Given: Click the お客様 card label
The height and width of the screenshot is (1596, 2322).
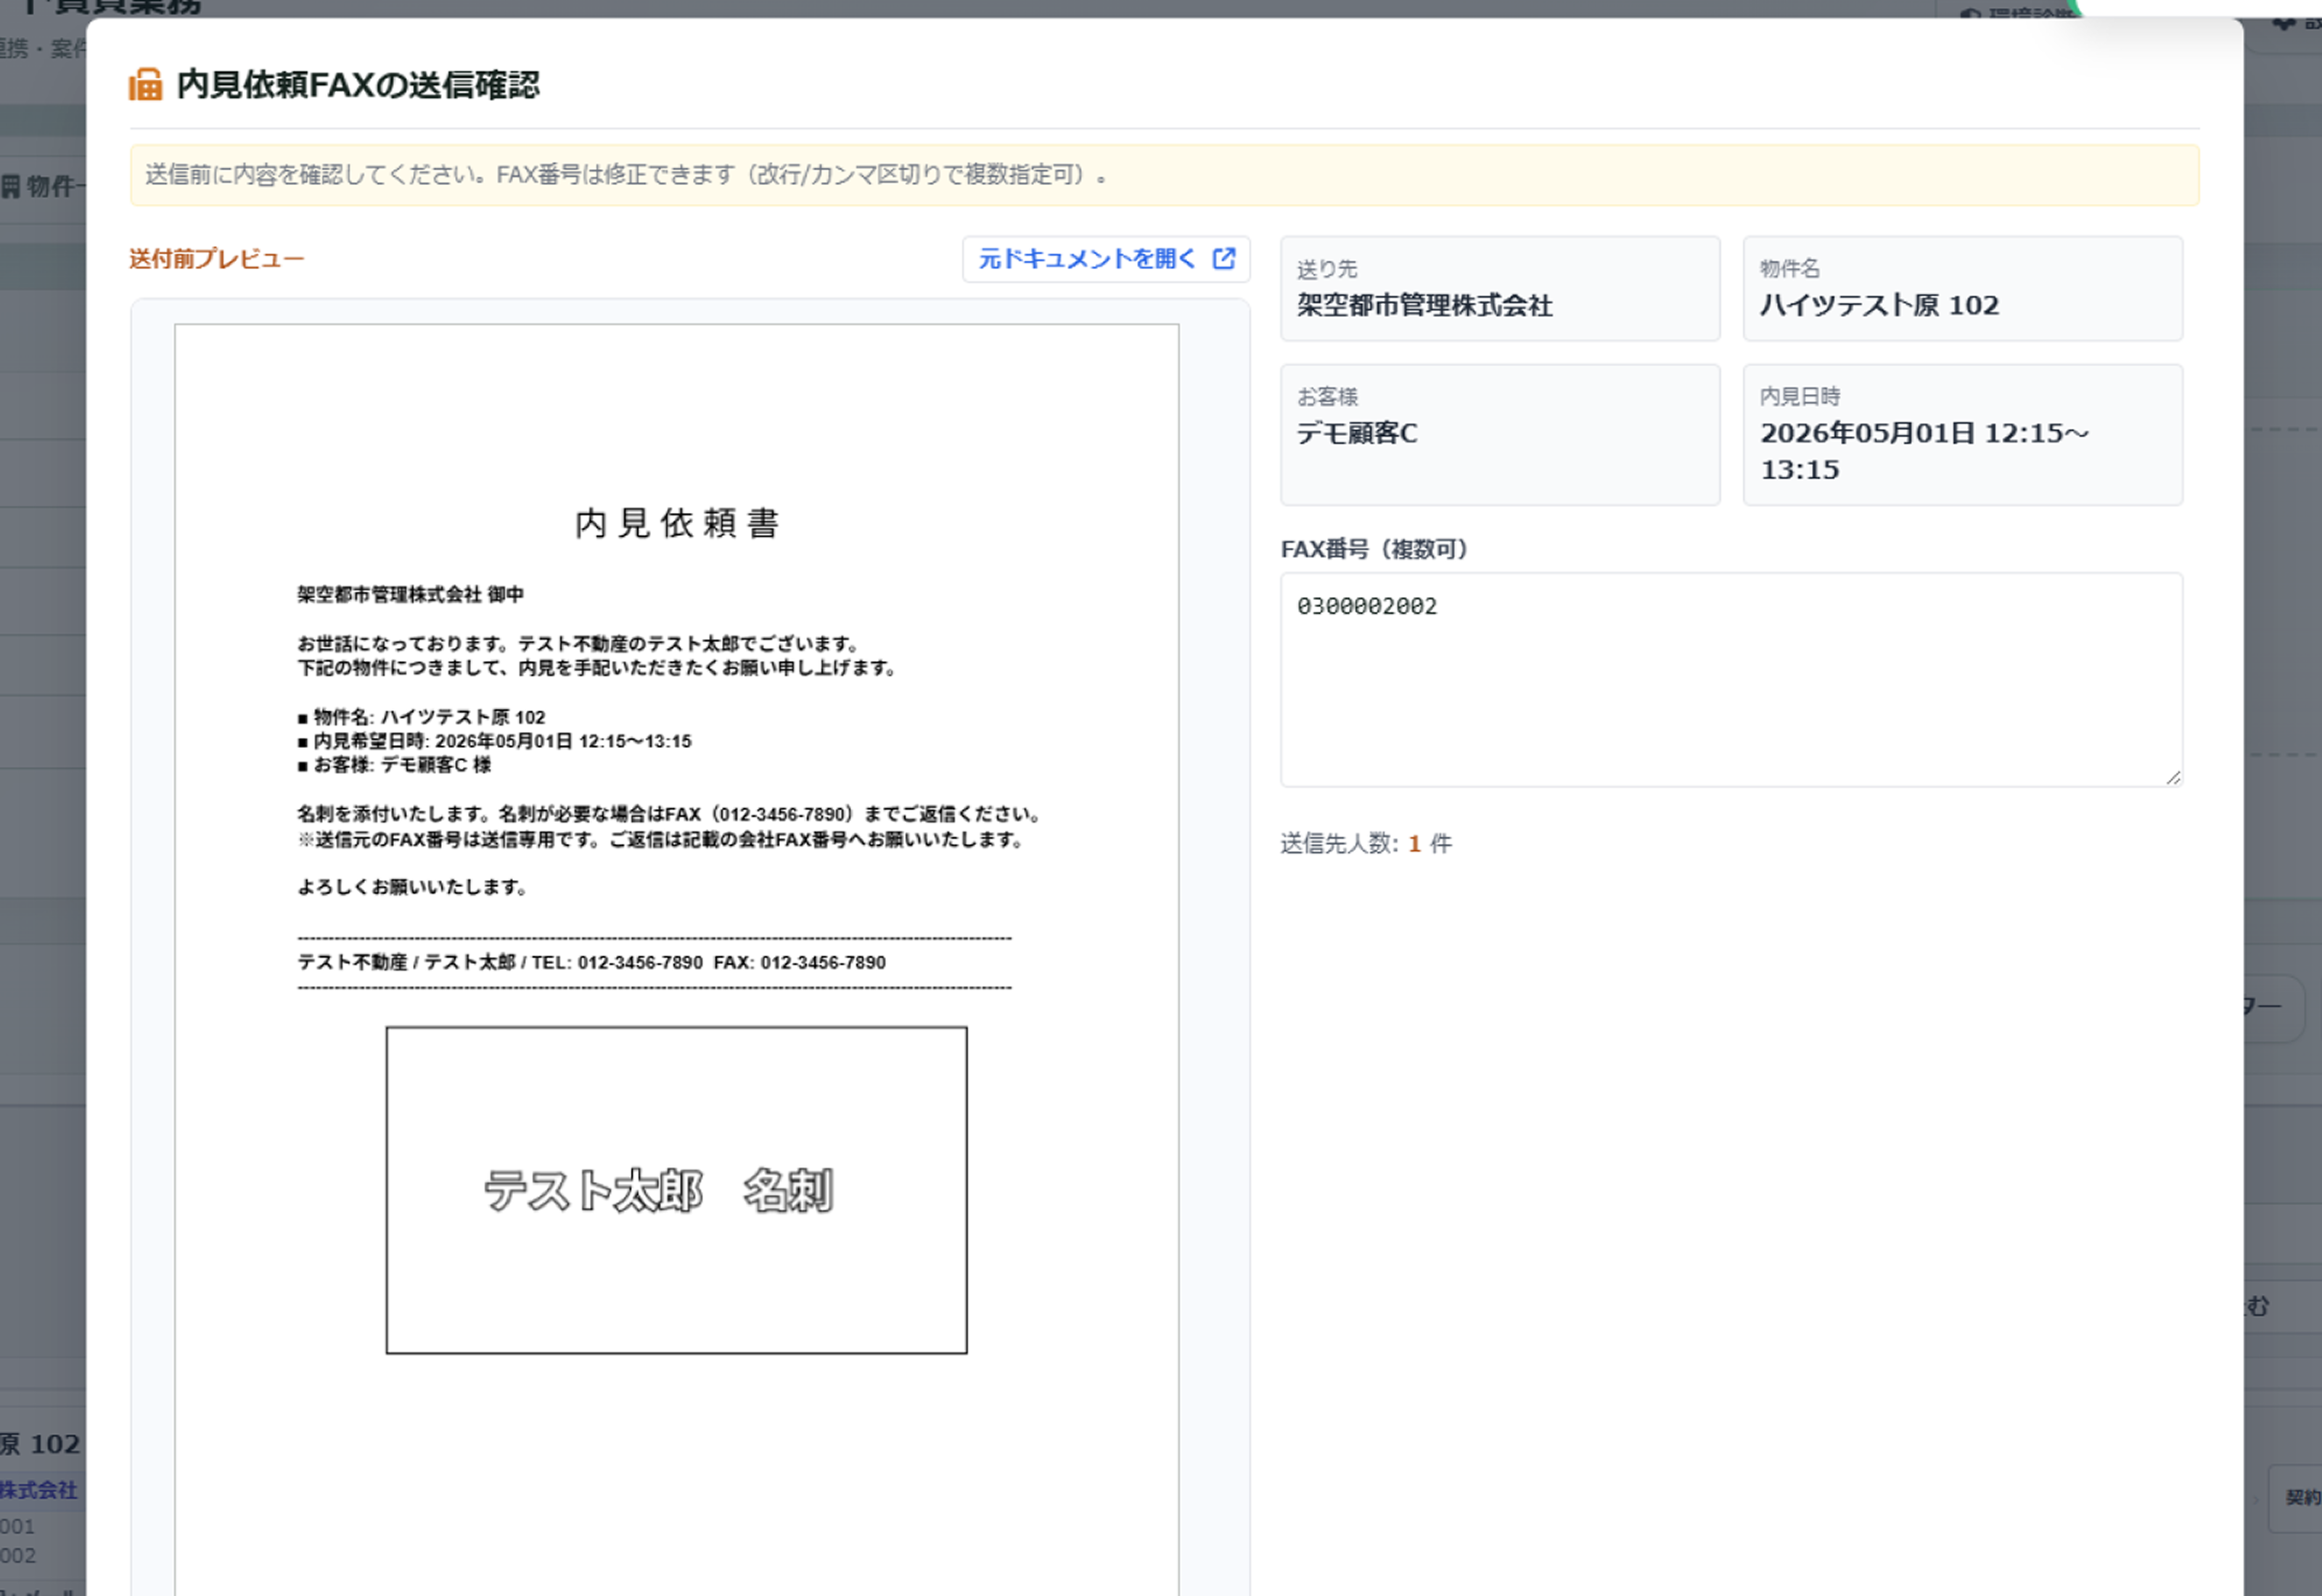Looking at the screenshot, I should click(x=1327, y=397).
